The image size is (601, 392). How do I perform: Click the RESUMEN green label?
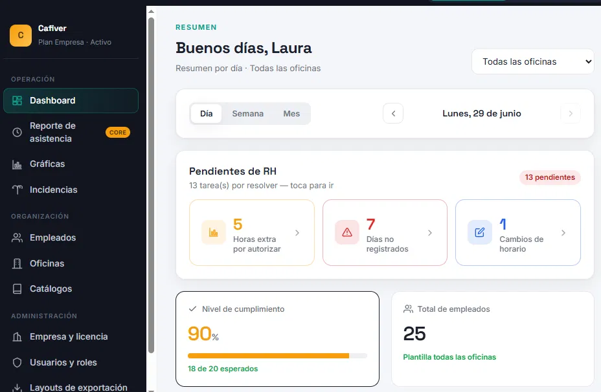pos(196,28)
